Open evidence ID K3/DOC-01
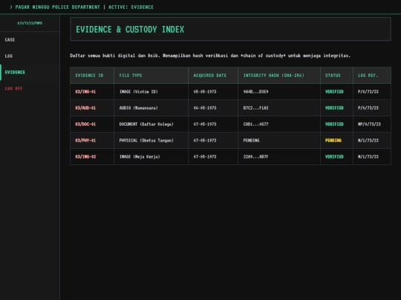The height and width of the screenshot is (300, 401). click(85, 124)
